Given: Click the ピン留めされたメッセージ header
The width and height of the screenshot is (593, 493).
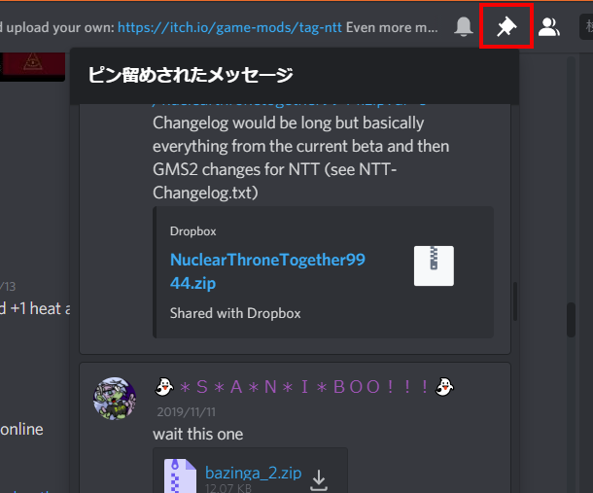Looking at the screenshot, I should point(191,75).
